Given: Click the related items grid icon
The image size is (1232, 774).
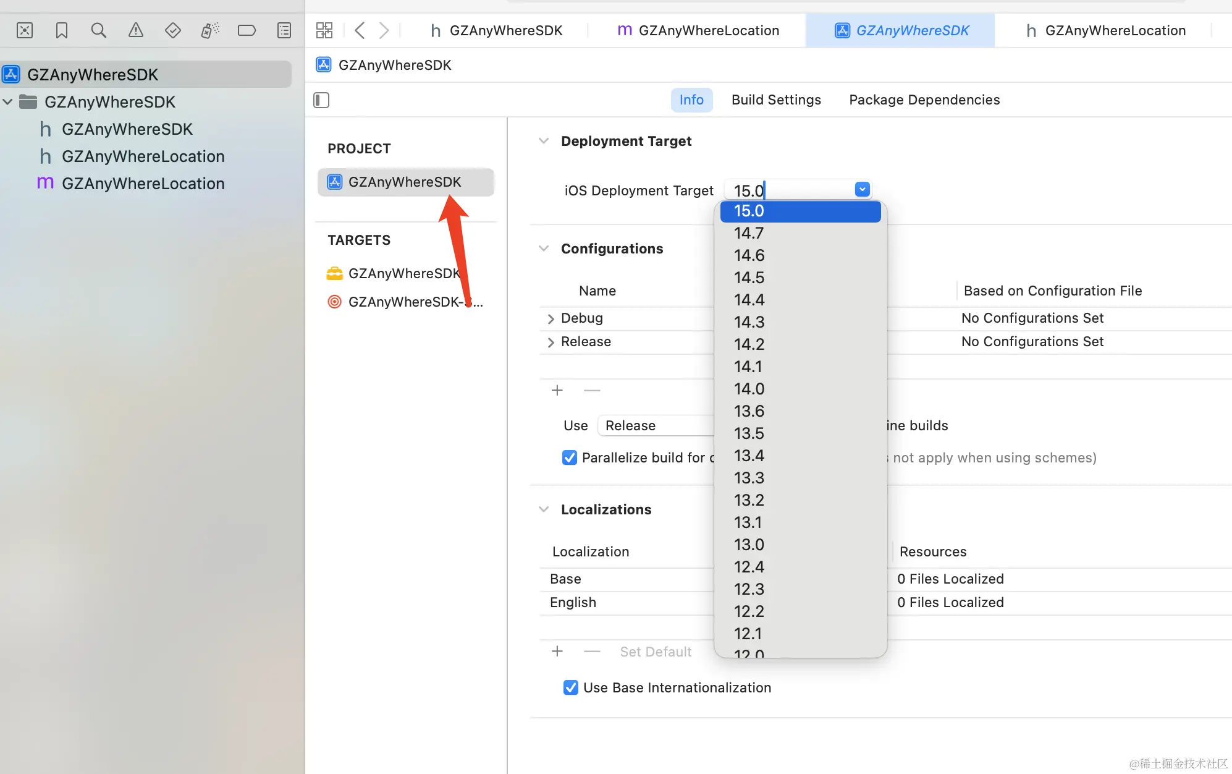Looking at the screenshot, I should [x=324, y=30].
